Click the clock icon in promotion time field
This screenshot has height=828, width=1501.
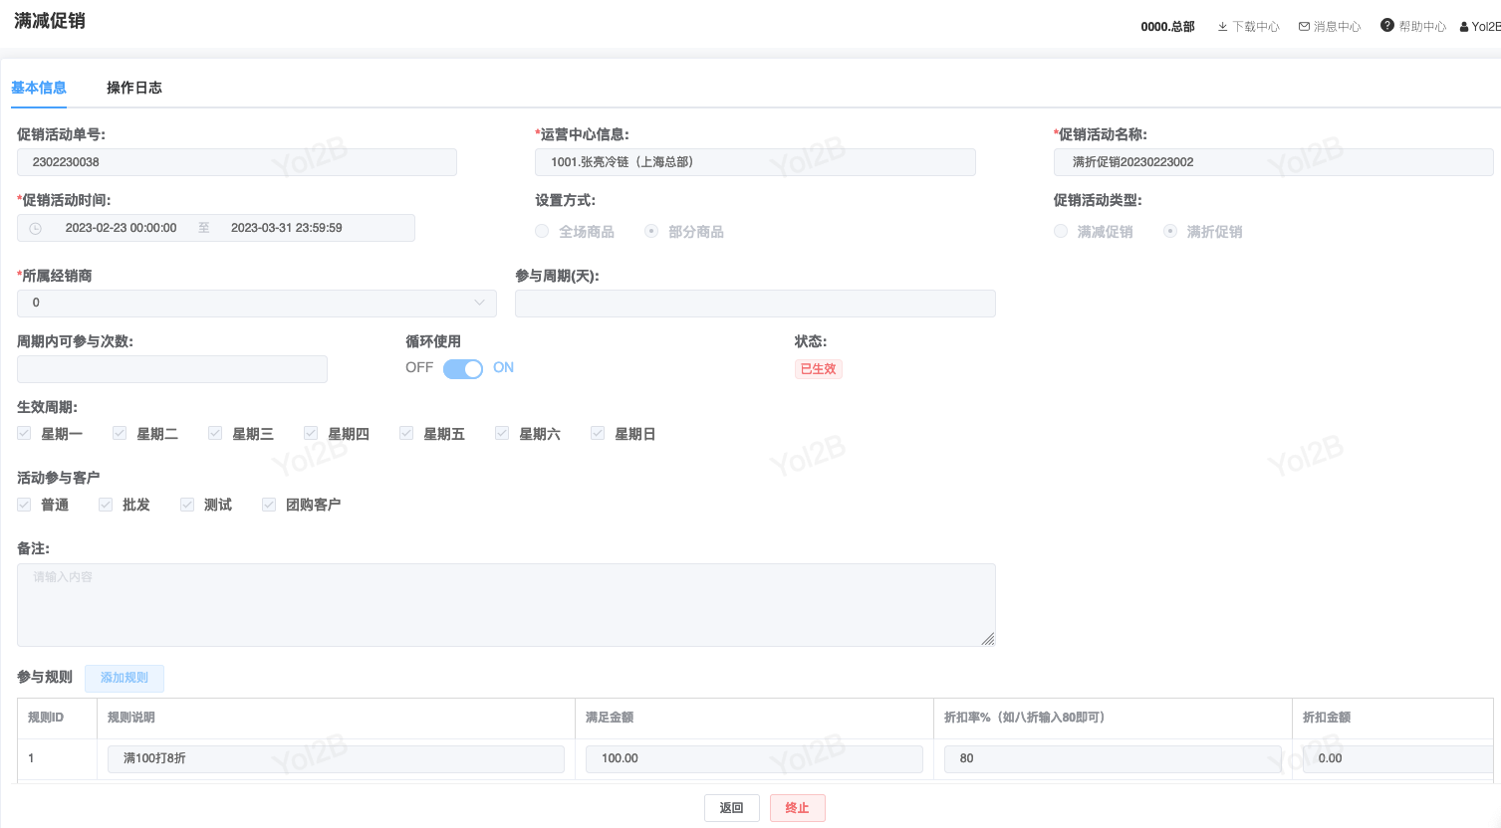pos(36,228)
